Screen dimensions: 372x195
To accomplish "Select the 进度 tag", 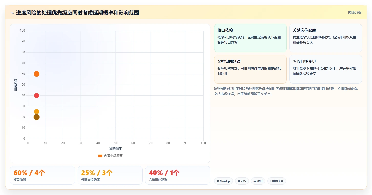I will pos(258,181).
